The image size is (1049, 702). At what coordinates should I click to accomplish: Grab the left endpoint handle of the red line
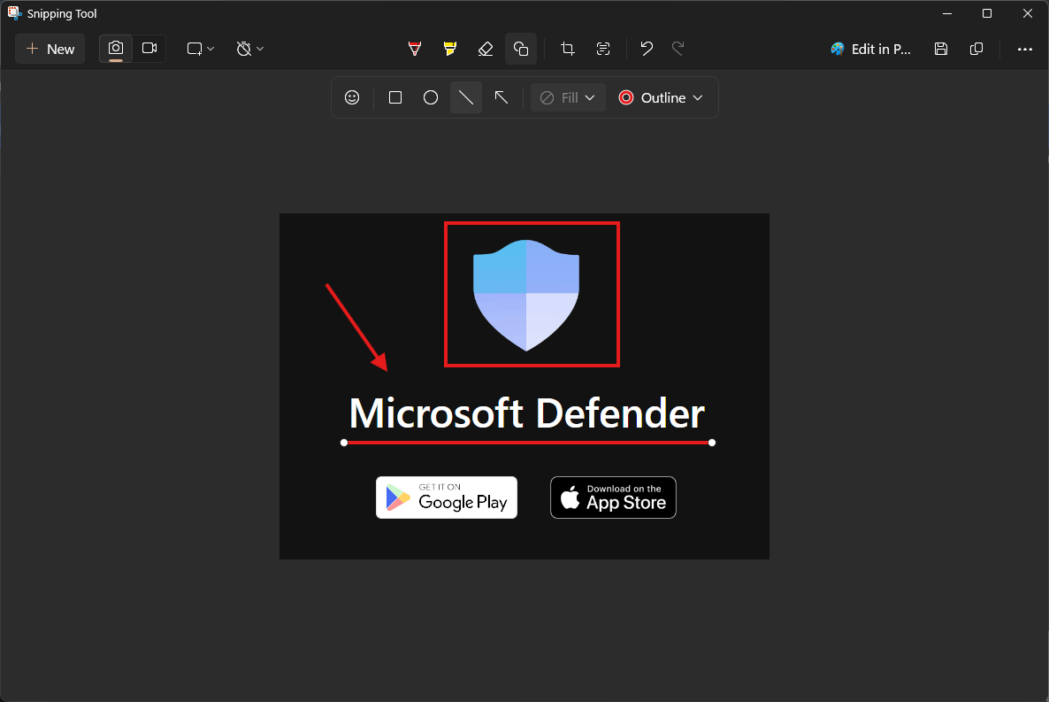[x=344, y=443]
